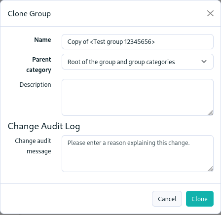Click the Description label
The width and height of the screenshot is (221, 215).
(36, 85)
